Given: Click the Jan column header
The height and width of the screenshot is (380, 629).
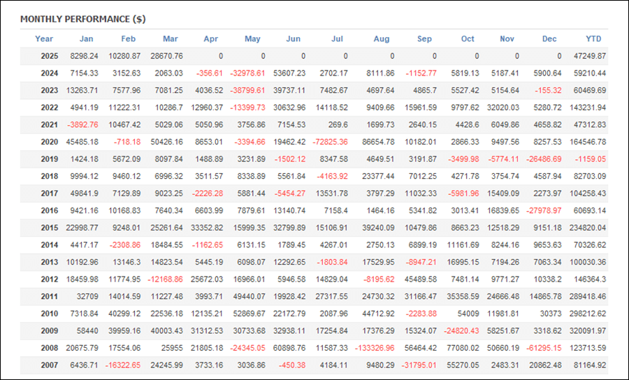Looking at the screenshot, I should tap(86, 39).
